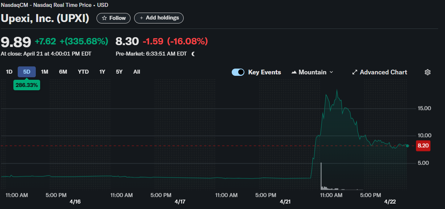Screen dimensions: 445x209
Task: Click the -1.59 pre-market change value
Action: (x=153, y=42)
